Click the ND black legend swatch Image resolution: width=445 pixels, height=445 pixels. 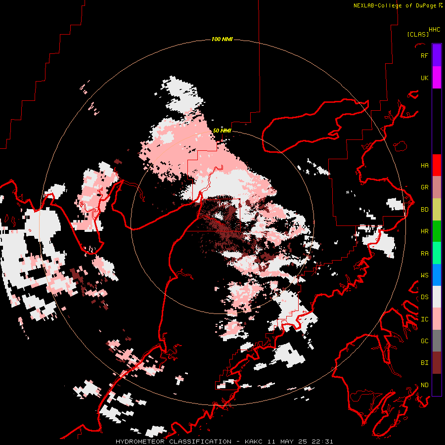click(x=437, y=385)
